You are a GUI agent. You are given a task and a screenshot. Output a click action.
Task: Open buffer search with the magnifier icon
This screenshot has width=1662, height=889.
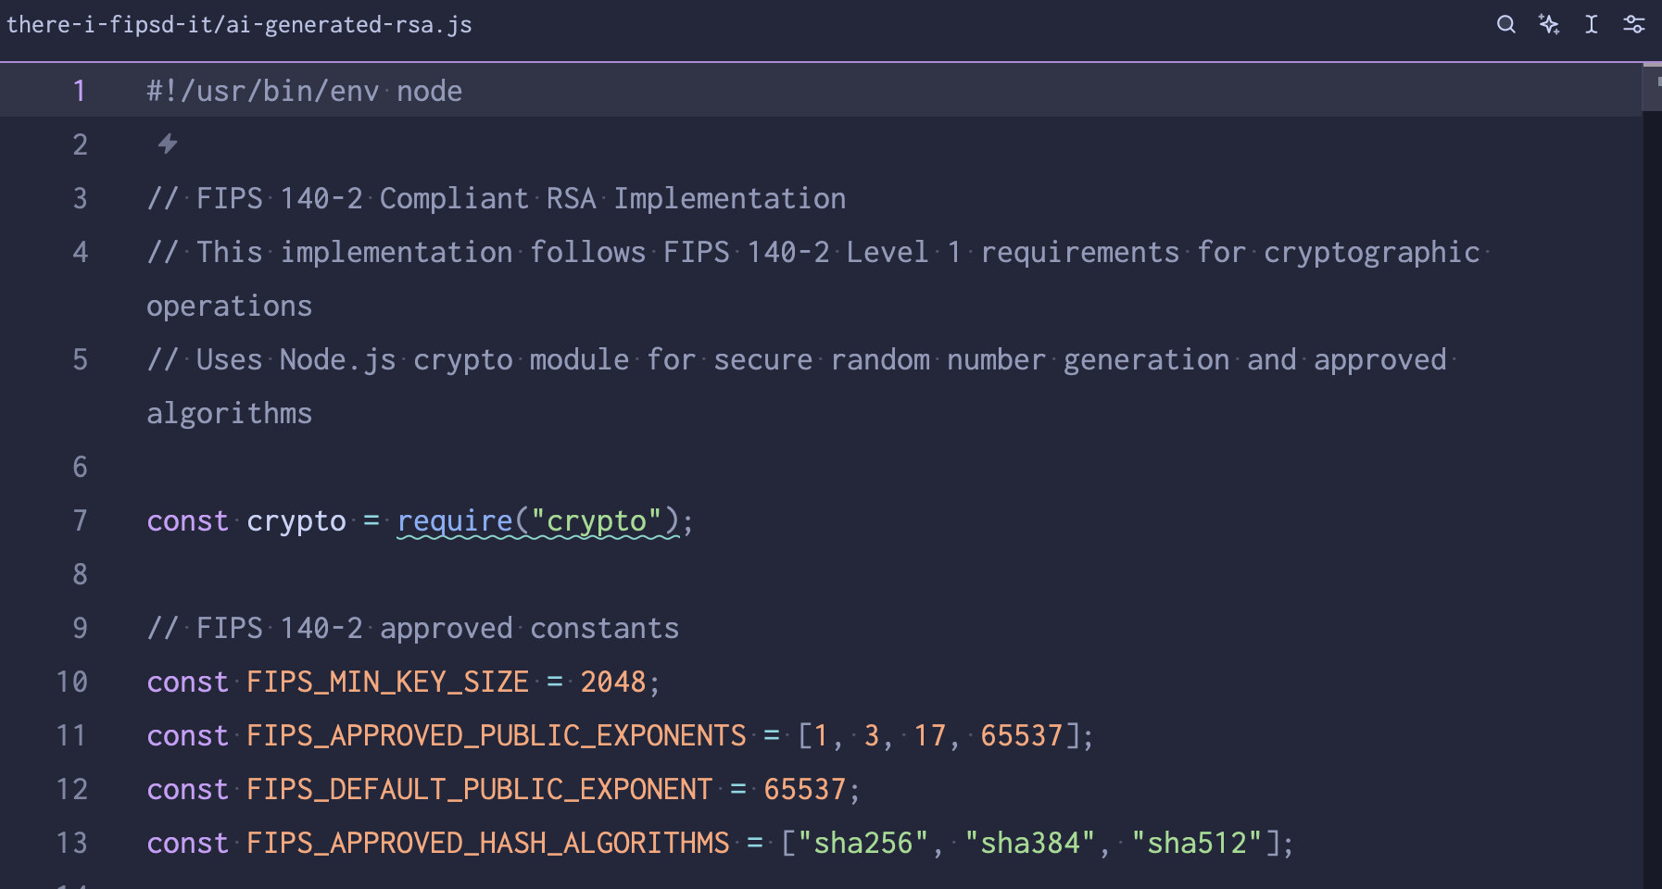1505,25
